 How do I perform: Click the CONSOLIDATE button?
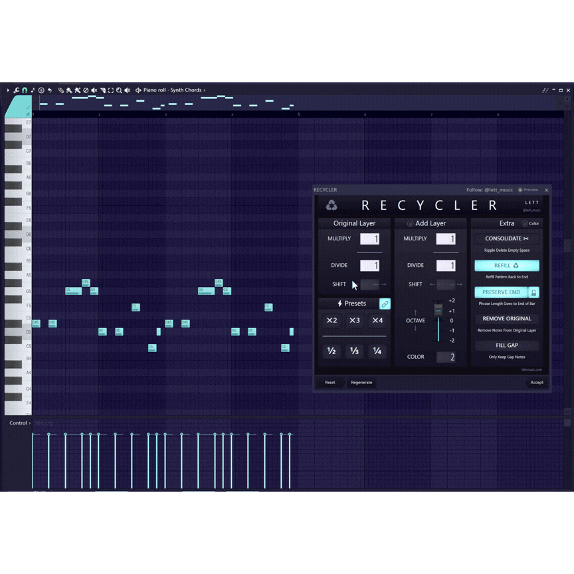tap(507, 239)
